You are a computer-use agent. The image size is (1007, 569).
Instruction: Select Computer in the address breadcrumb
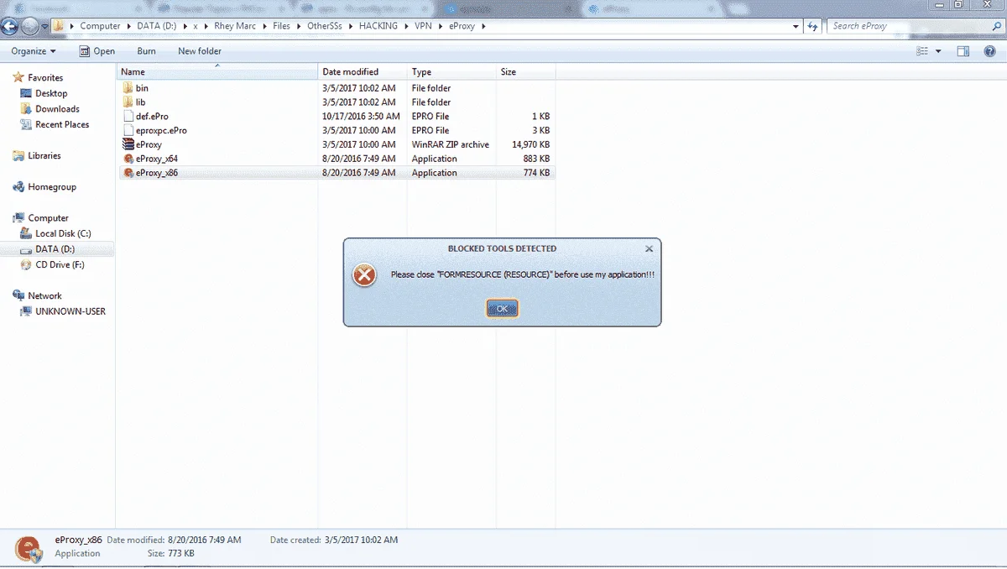[x=100, y=26]
